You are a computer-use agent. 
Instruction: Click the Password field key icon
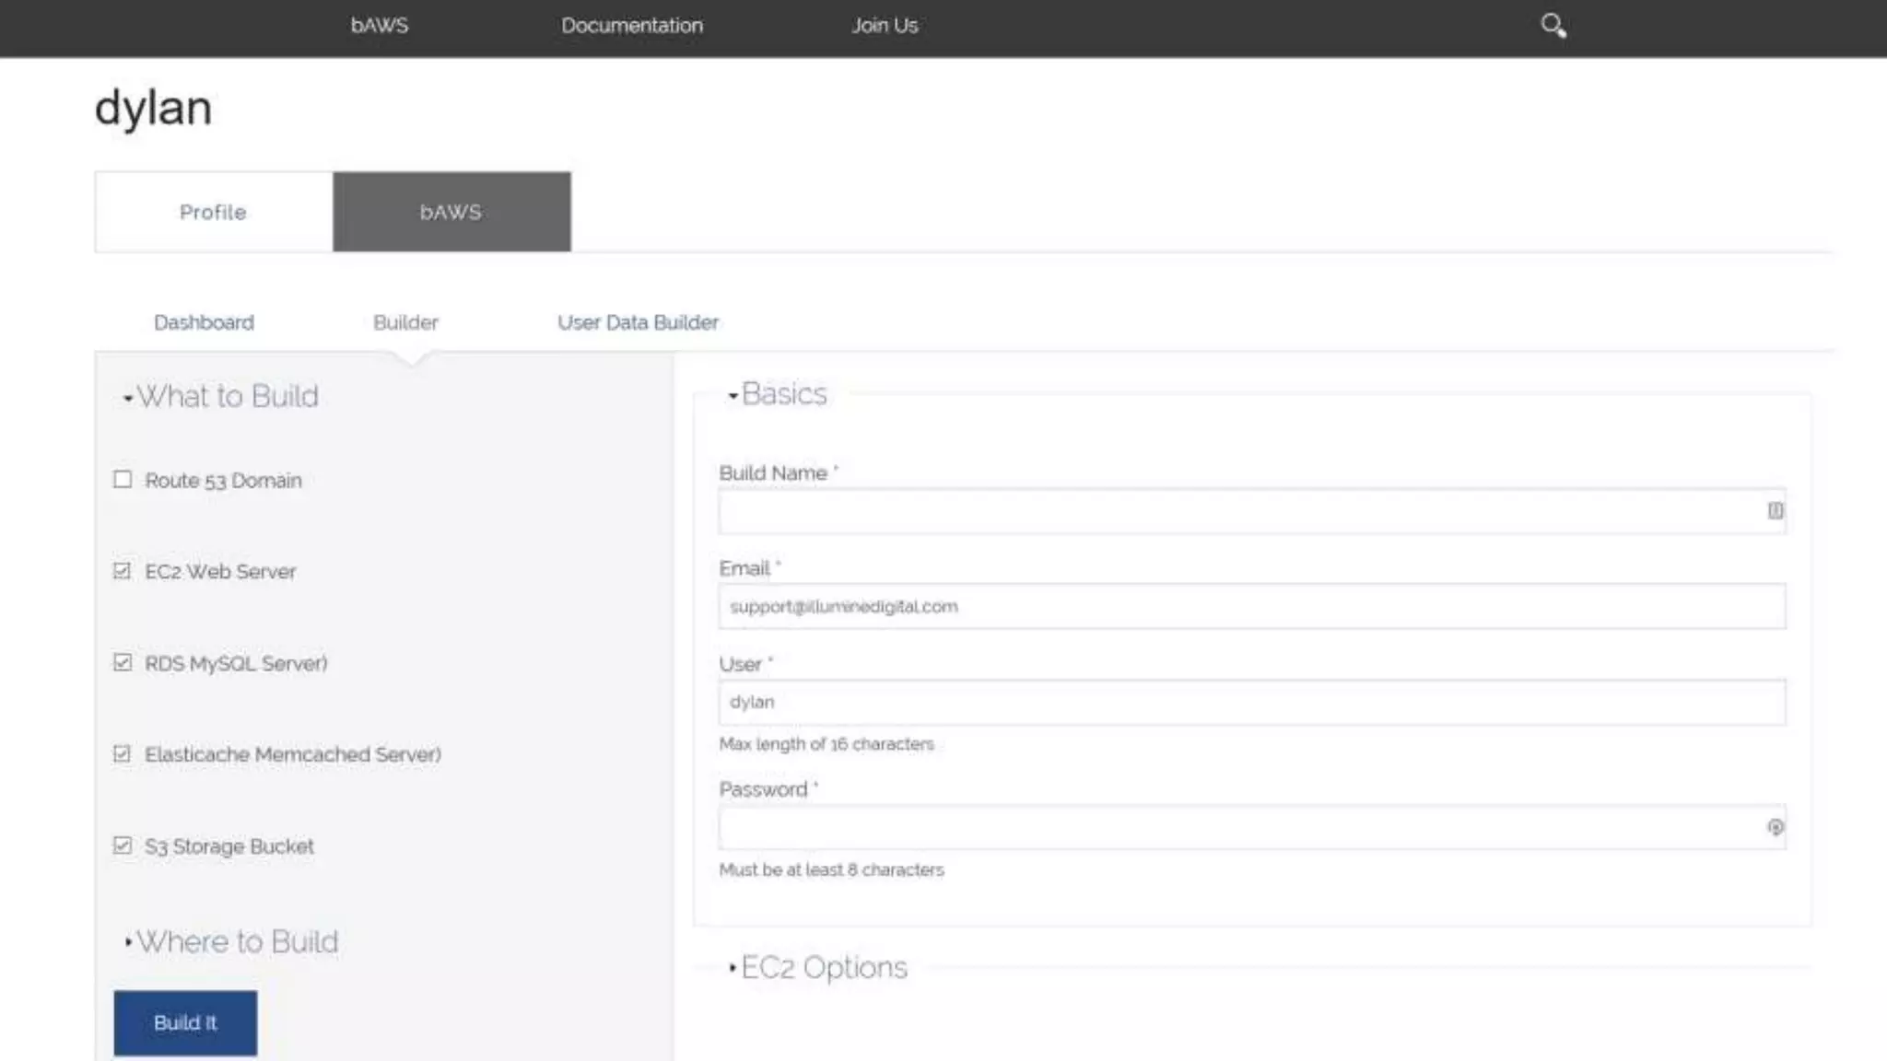[x=1775, y=827]
